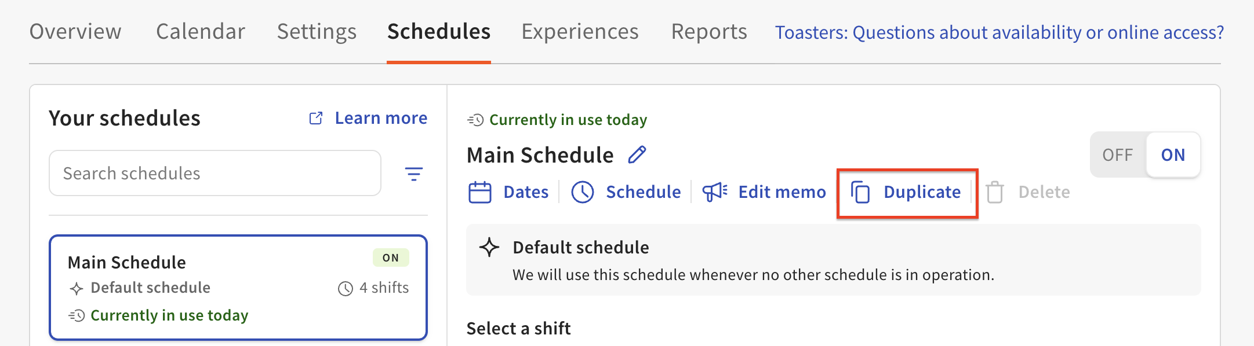Click the clock icon beside Schedule
This screenshot has width=1254, height=346.
click(582, 192)
